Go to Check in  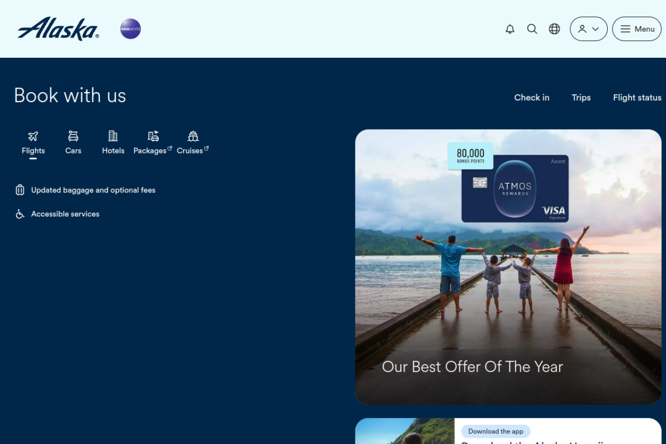click(531, 97)
